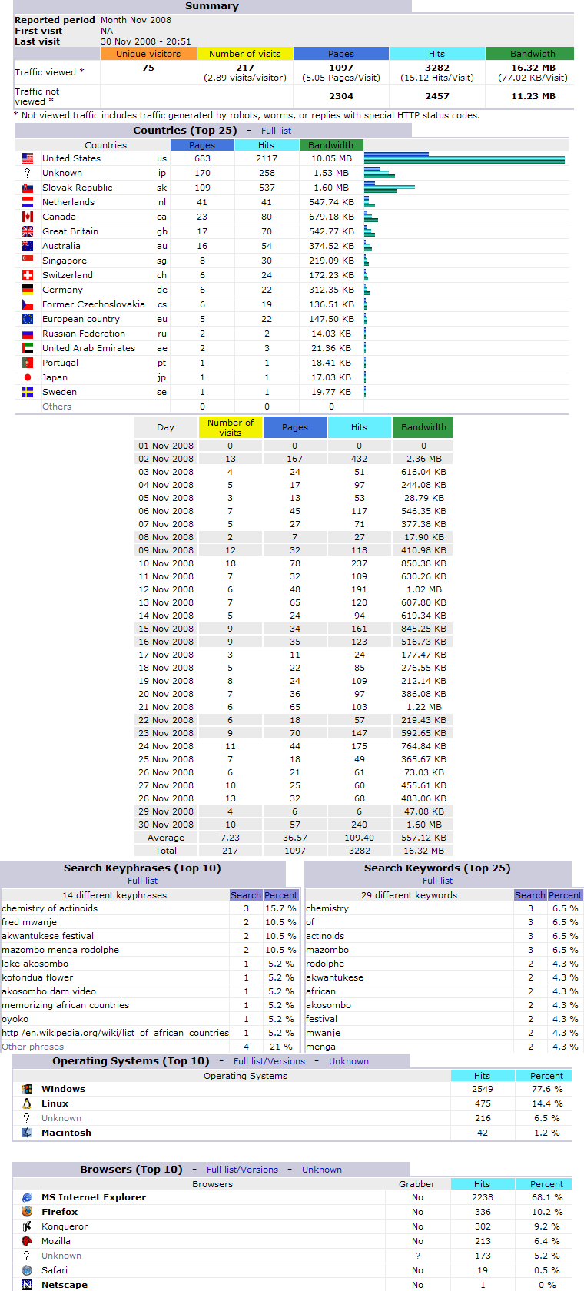Click the Great Britain flag icon
This screenshot has width=584, height=1291.
pos(28,231)
